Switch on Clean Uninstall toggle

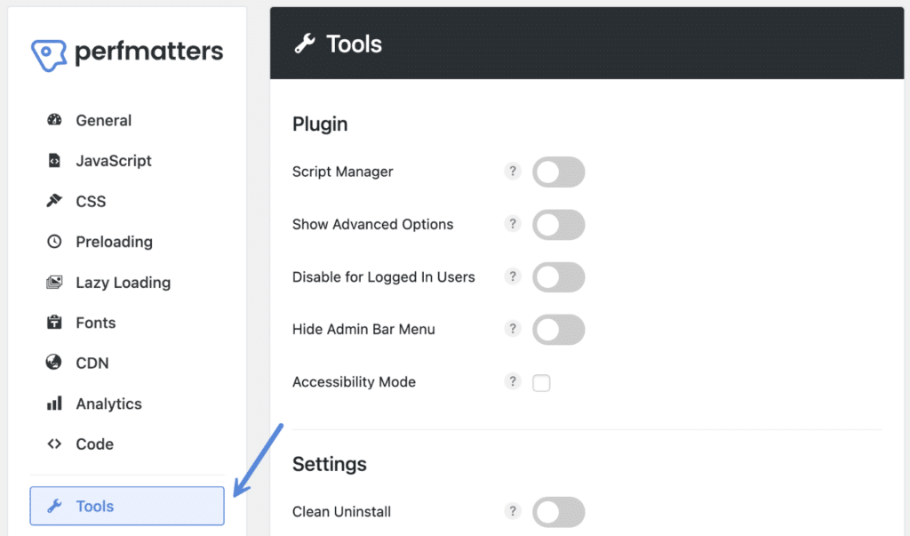pyautogui.click(x=558, y=512)
